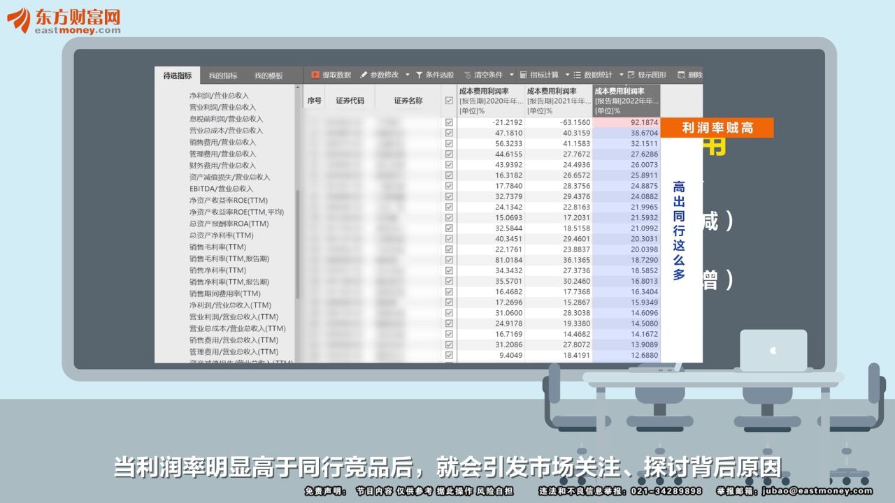Select indicator 净利润/营业总收入 in the list
The height and width of the screenshot is (503, 895).
coord(219,96)
